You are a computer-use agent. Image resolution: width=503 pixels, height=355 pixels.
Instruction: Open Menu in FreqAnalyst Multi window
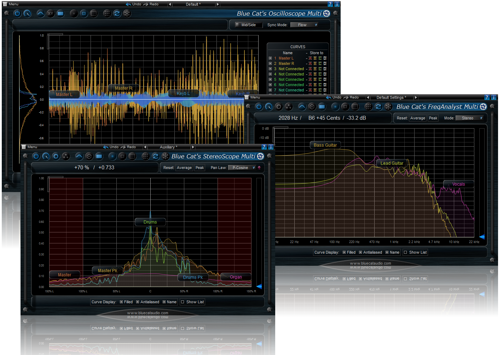coord(253,97)
